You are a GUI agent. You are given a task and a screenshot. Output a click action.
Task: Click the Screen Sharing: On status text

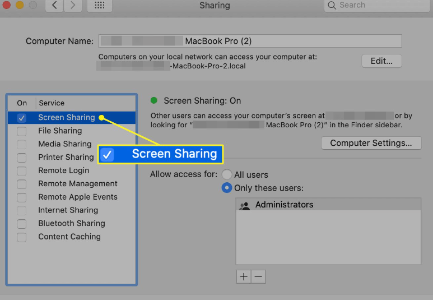(x=202, y=100)
